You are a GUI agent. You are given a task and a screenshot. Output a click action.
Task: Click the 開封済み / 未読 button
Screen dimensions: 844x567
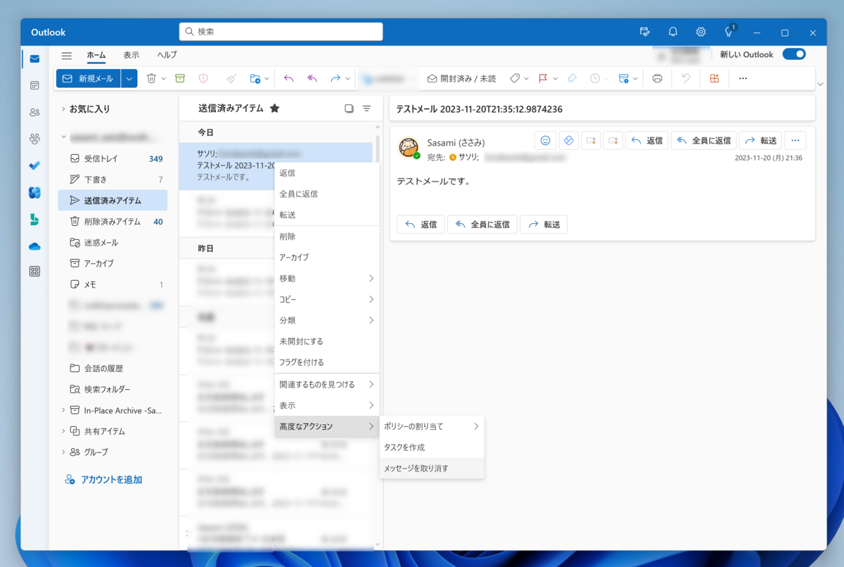click(x=461, y=79)
